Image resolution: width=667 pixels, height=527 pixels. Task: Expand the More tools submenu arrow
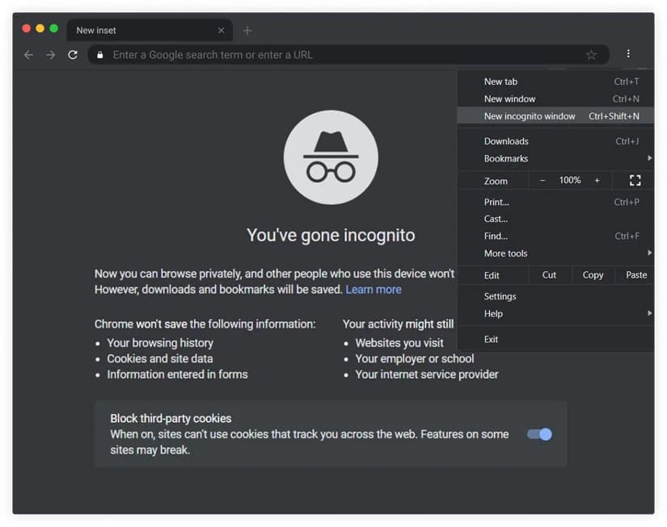pos(649,253)
